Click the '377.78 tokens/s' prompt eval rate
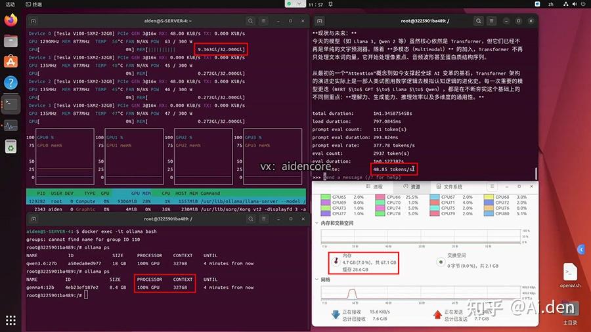This screenshot has width=591, height=332. [x=394, y=145]
